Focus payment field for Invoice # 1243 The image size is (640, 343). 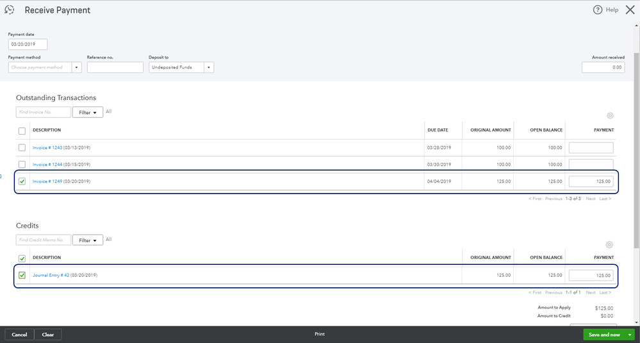click(591, 148)
